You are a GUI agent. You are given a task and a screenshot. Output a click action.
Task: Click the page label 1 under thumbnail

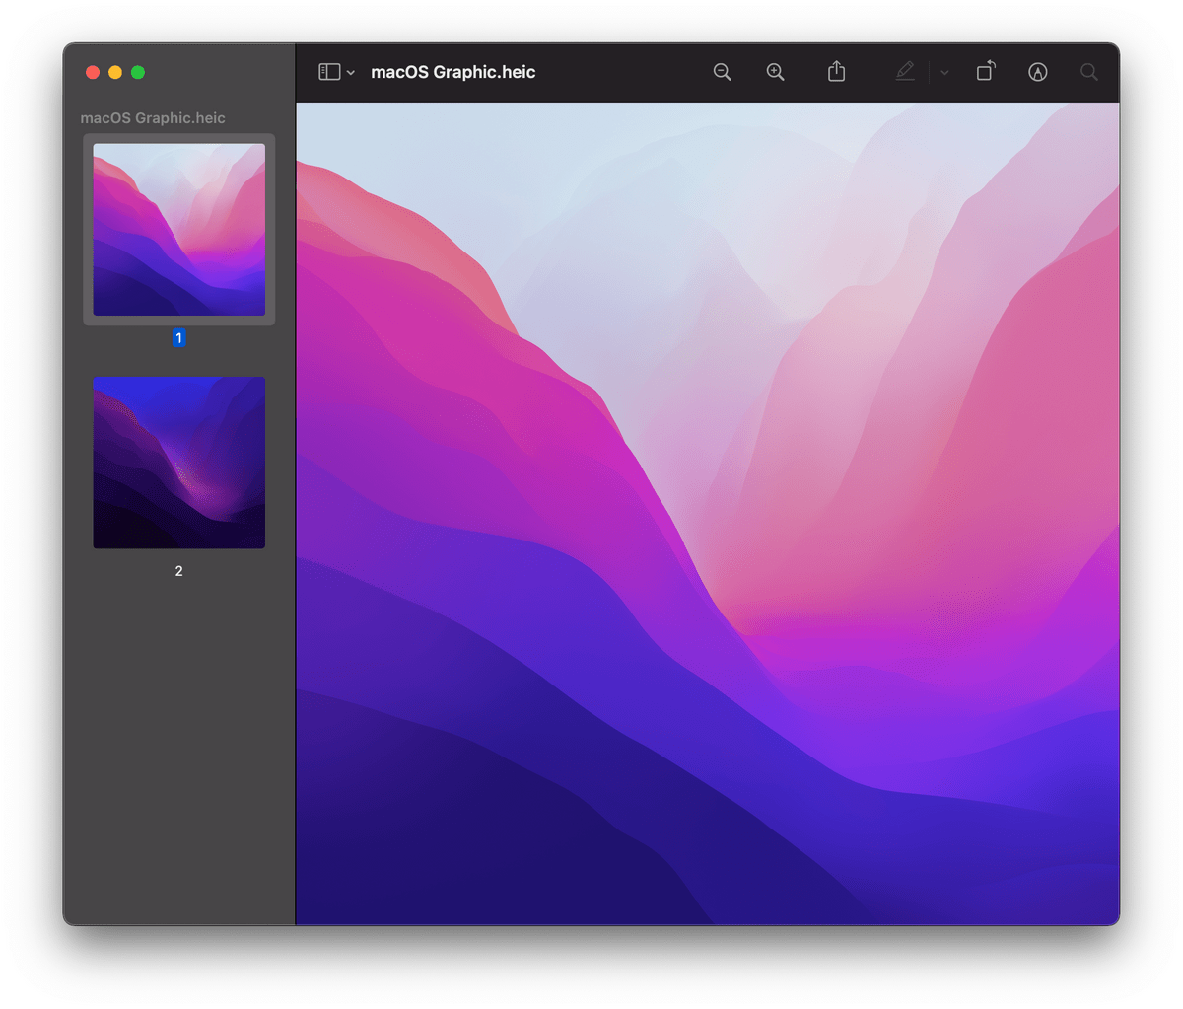point(178,338)
